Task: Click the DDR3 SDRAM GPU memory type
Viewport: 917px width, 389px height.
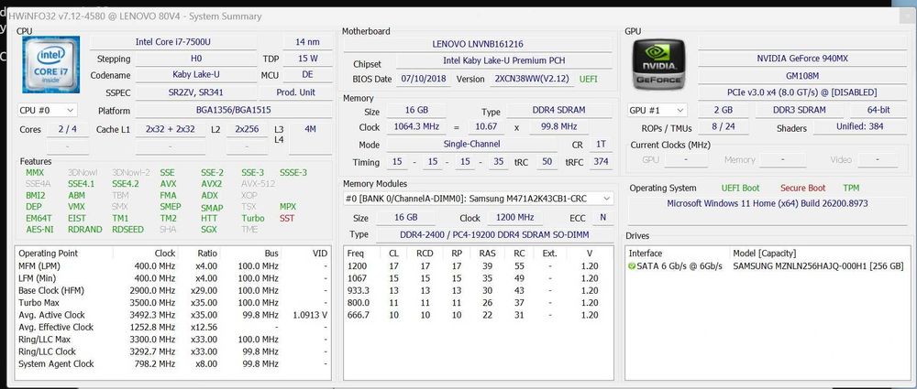Action: click(x=799, y=110)
